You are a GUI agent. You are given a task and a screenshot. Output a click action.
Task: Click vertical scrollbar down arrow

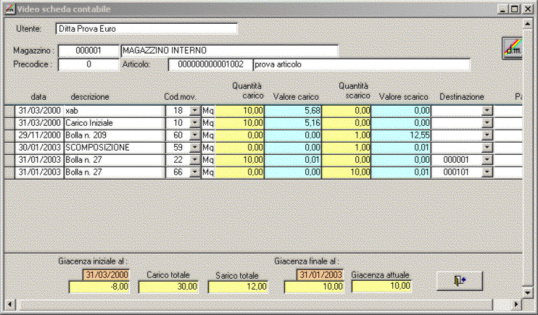tap(528, 293)
